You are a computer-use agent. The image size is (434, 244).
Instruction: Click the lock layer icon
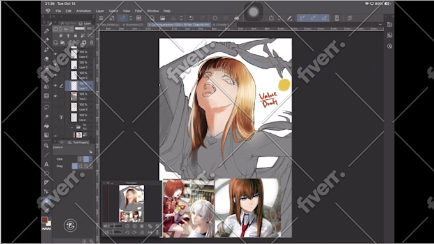click(x=75, y=36)
